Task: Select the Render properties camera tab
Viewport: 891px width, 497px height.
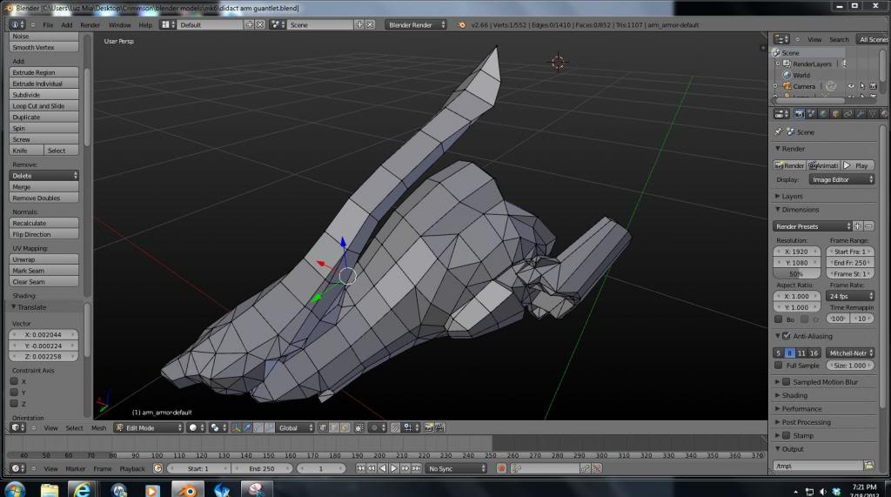Action: coord(799,114)
